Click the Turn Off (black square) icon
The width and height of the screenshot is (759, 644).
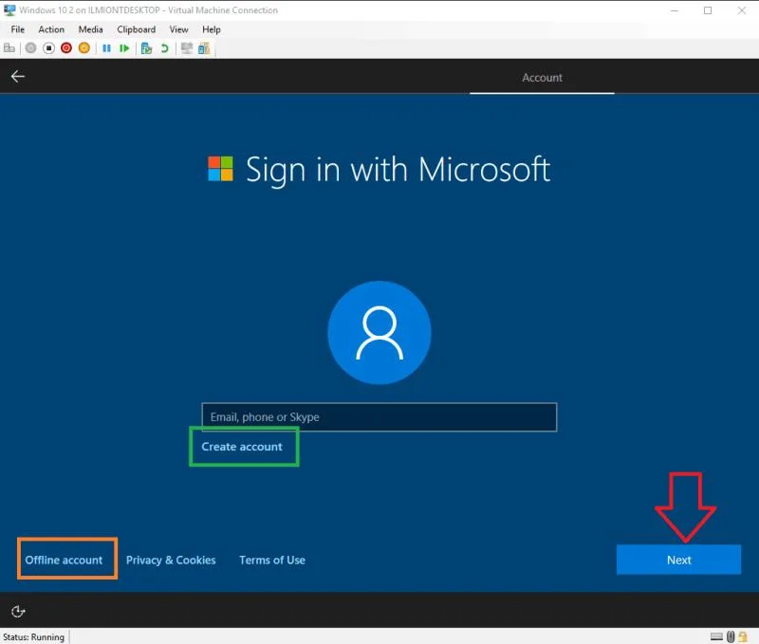[x=48, y=48]
